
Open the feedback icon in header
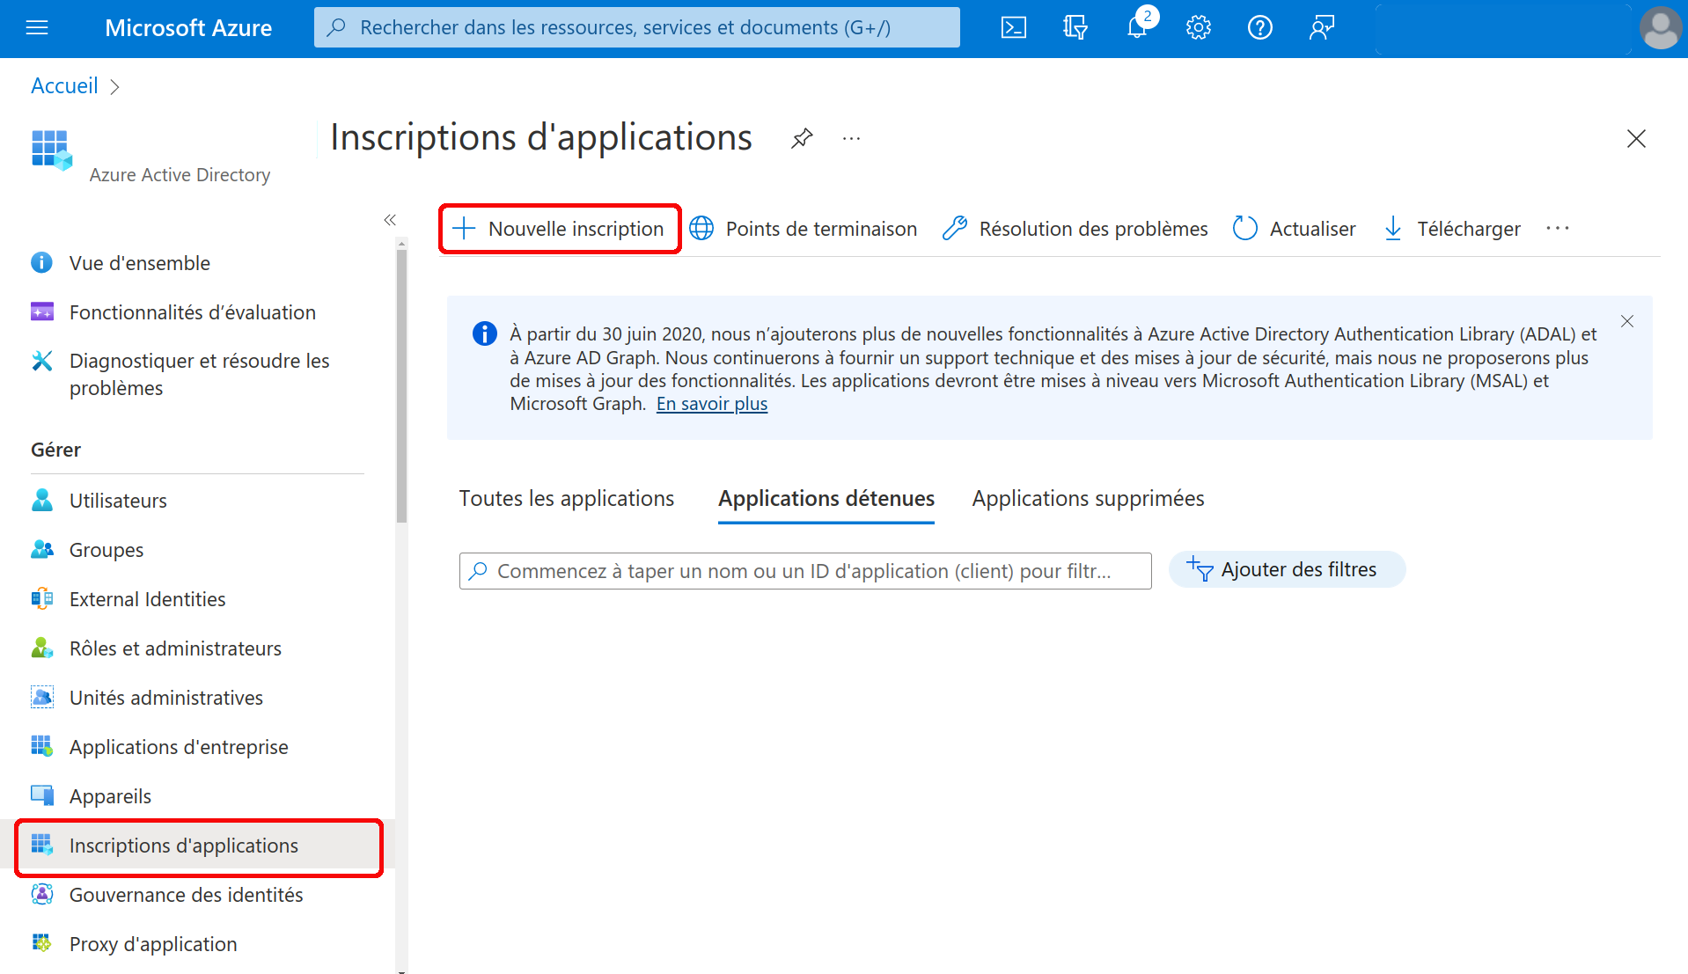pyautogui.click(x=1322, y=28)
